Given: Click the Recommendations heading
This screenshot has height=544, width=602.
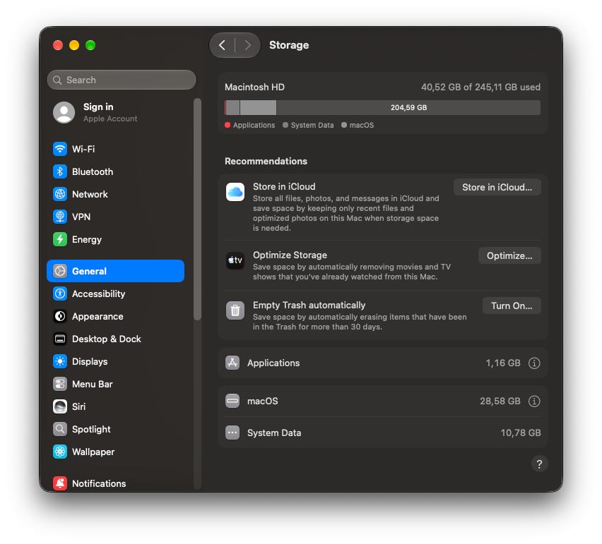Looking at the screenshot, I should 266,161.
